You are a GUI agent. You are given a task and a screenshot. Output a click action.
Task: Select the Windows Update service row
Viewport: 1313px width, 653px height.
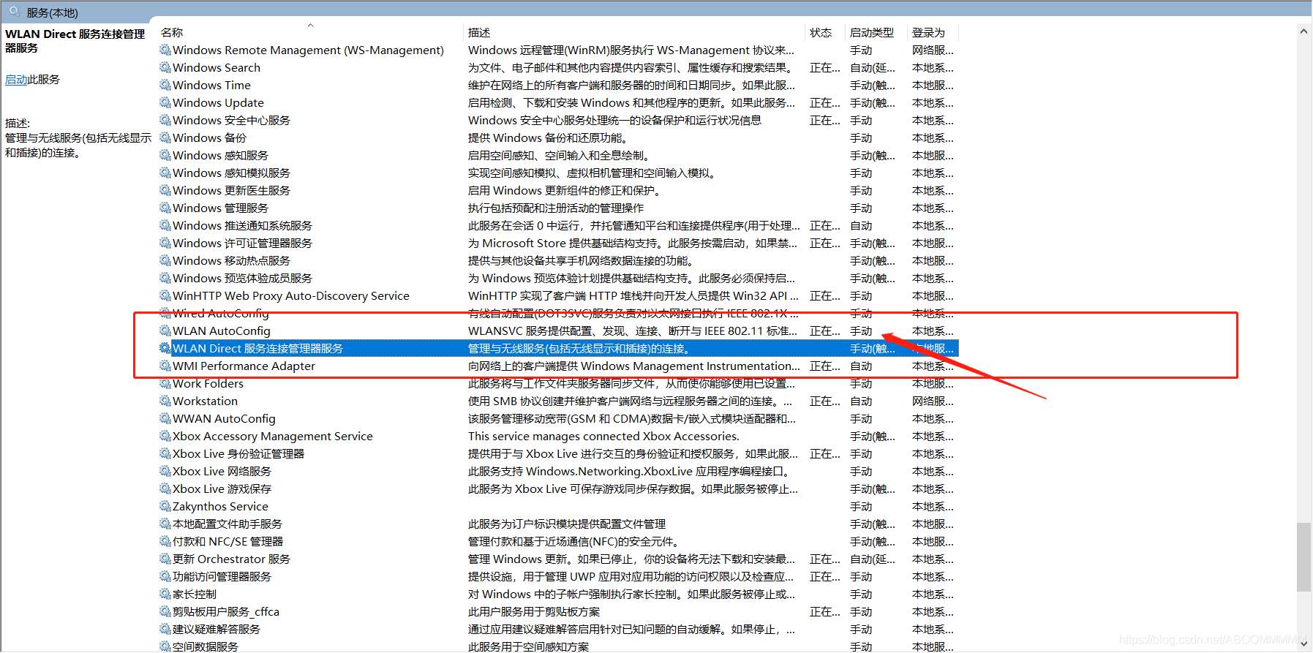(x=558, y=102)
